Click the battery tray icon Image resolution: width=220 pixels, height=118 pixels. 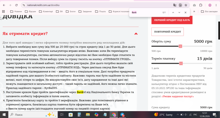[182, 115]
